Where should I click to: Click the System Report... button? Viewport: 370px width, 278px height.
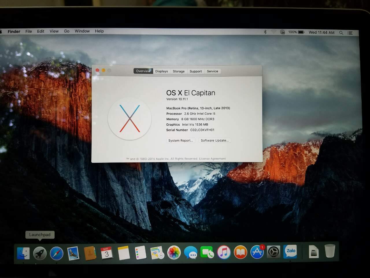[181, 140]
